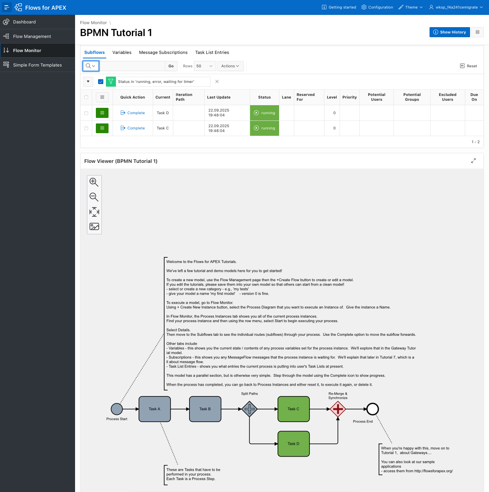Click the Go search button
Screen dimensions: 489x492
tap(171, 66)
